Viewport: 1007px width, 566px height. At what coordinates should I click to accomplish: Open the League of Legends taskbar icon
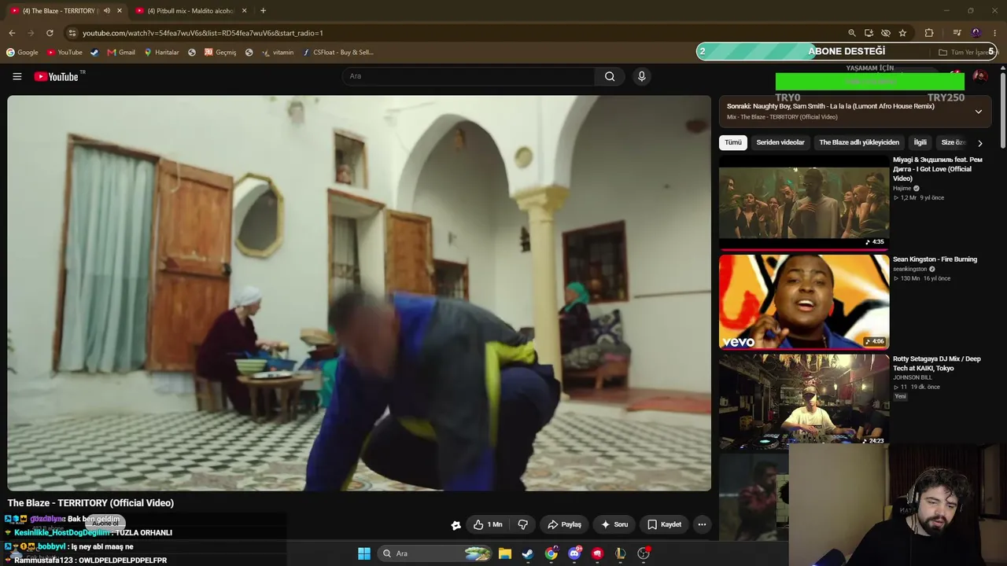621,553
